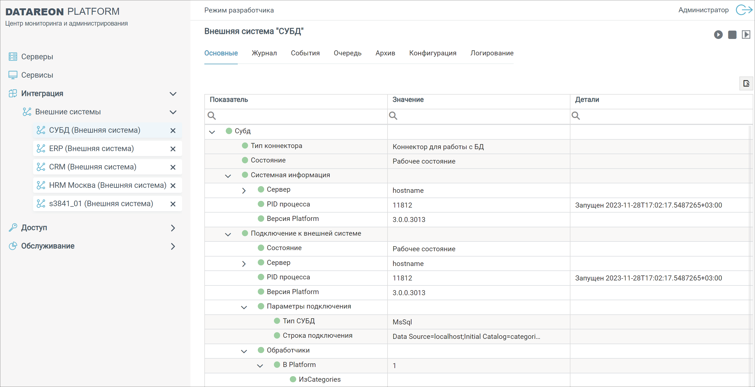Collapse the Обработчики tree node
Screen dimensions: 755x387
[x=244, y=351]
